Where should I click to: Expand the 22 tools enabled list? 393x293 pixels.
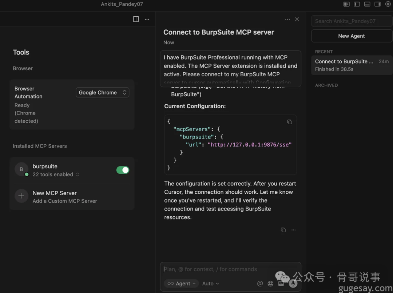coord(56,174)
